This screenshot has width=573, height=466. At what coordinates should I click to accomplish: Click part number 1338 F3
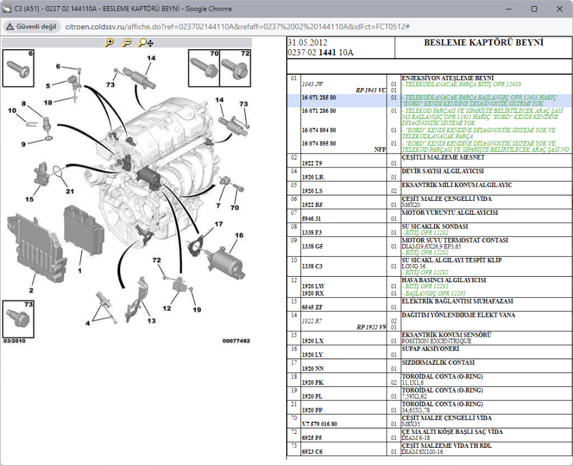point(312,232)
